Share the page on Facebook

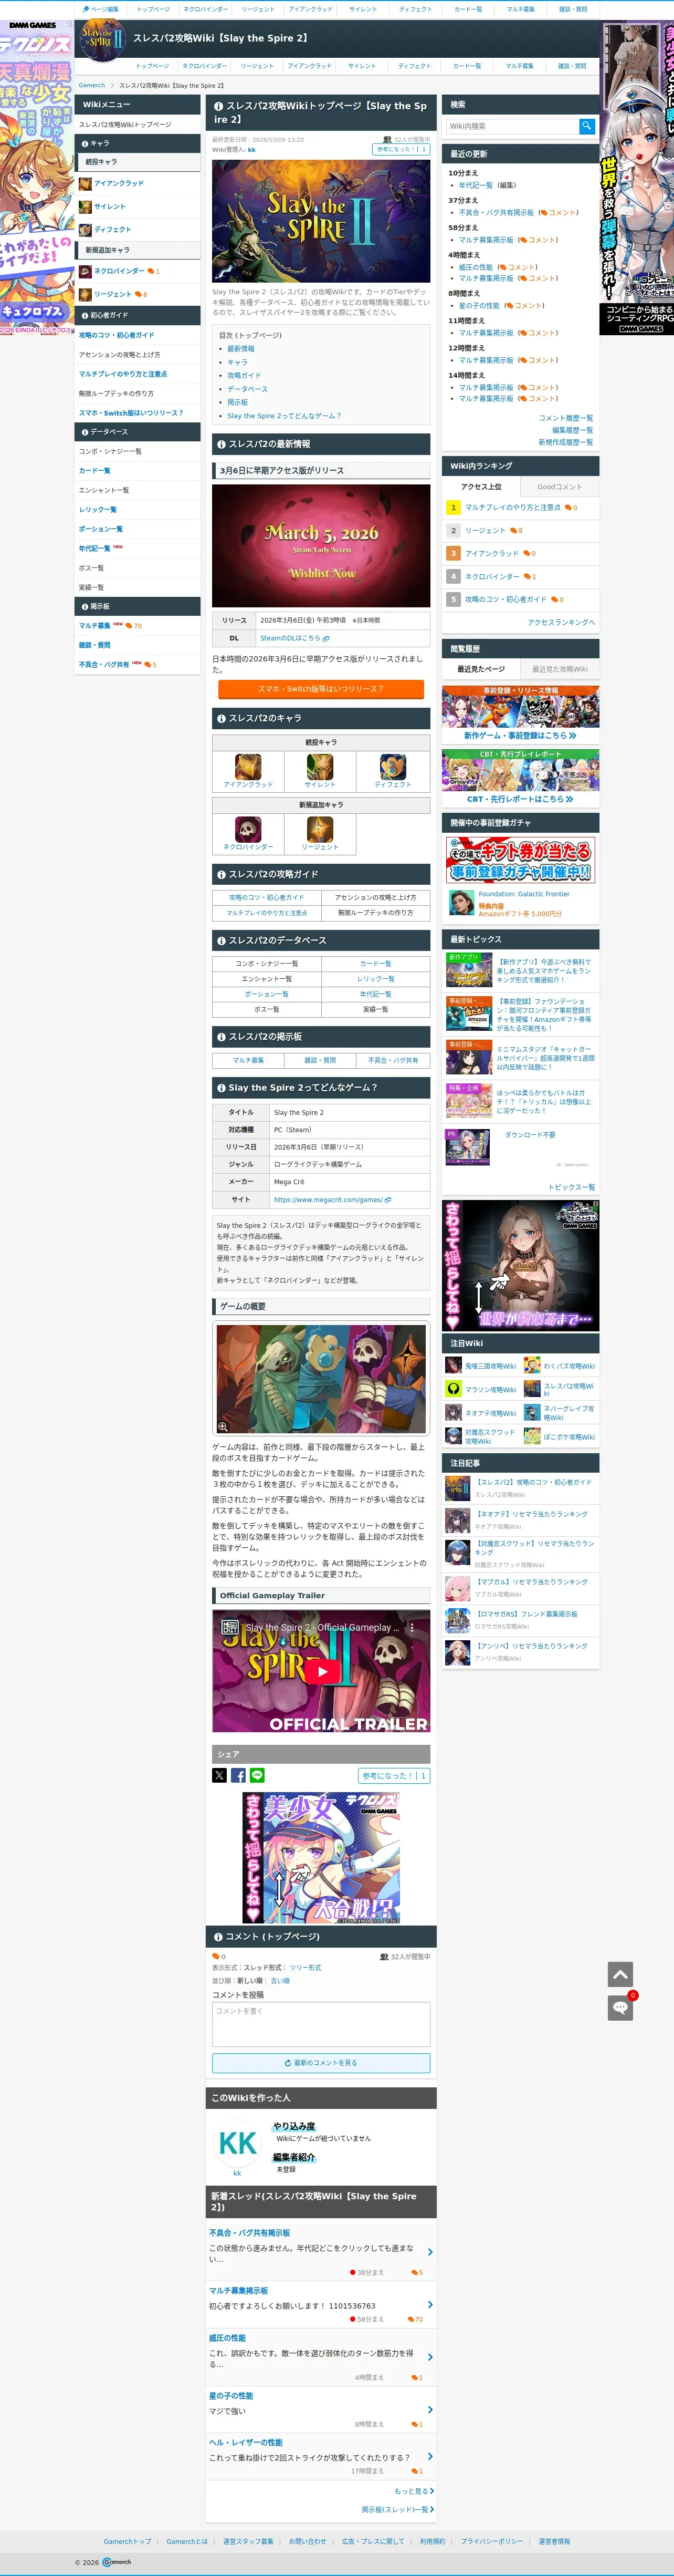(x=239, y=1775)
